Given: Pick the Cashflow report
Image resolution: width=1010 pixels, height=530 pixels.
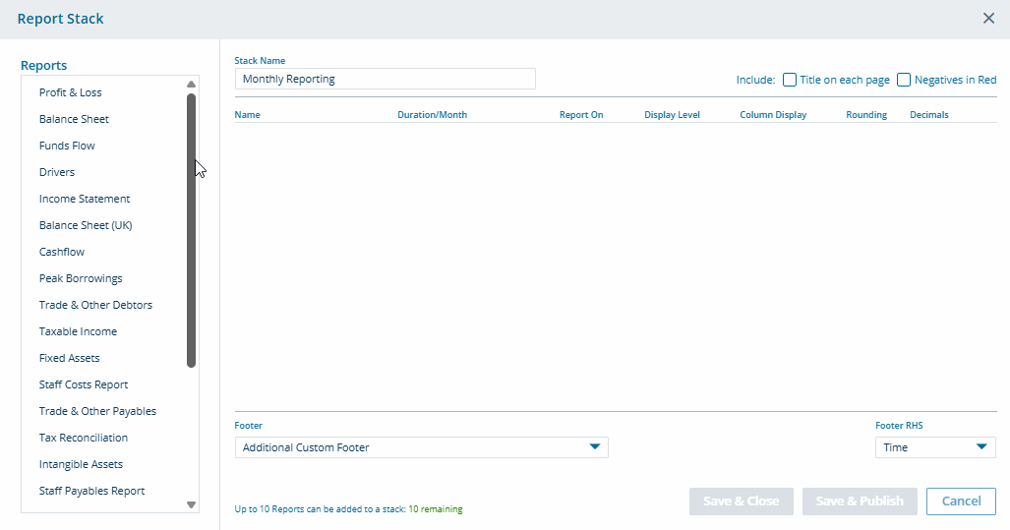Looking at the screenshot, I should tap(62, 252).
